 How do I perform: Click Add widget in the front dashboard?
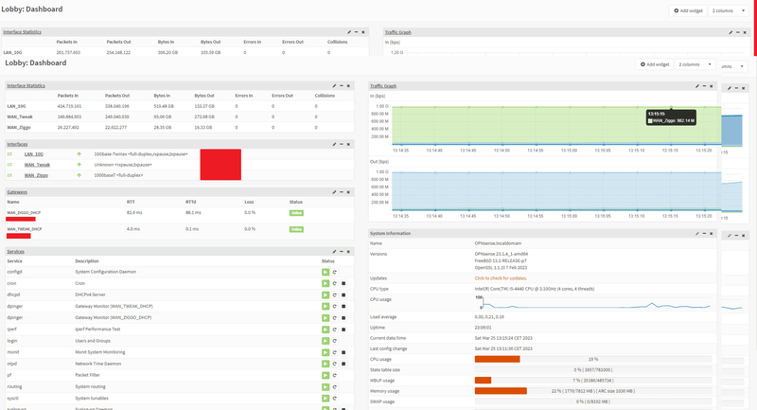[655, 64]
